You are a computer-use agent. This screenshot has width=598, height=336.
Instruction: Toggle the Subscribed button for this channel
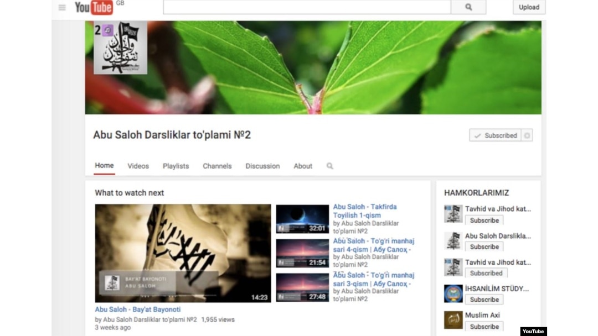495,135
